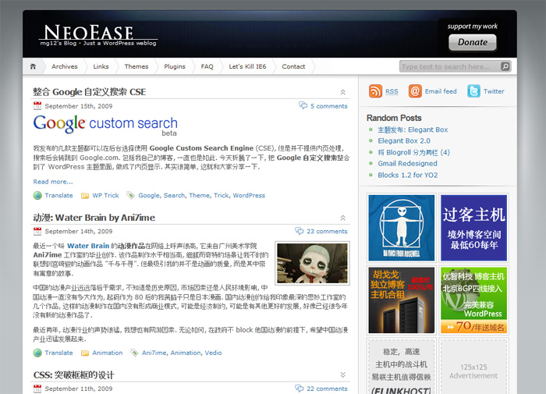The image size is (546, 394).
Task: Click tag icon before Ani7ime tags
Action: point(134,353)
